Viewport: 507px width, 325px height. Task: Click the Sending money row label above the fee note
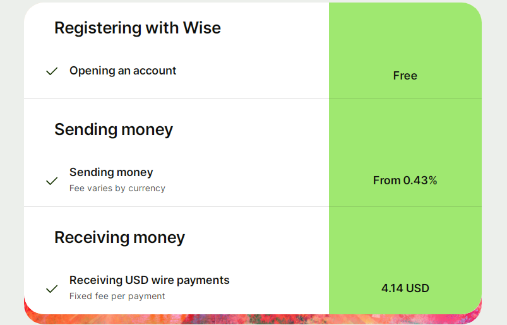pos(111,172)
